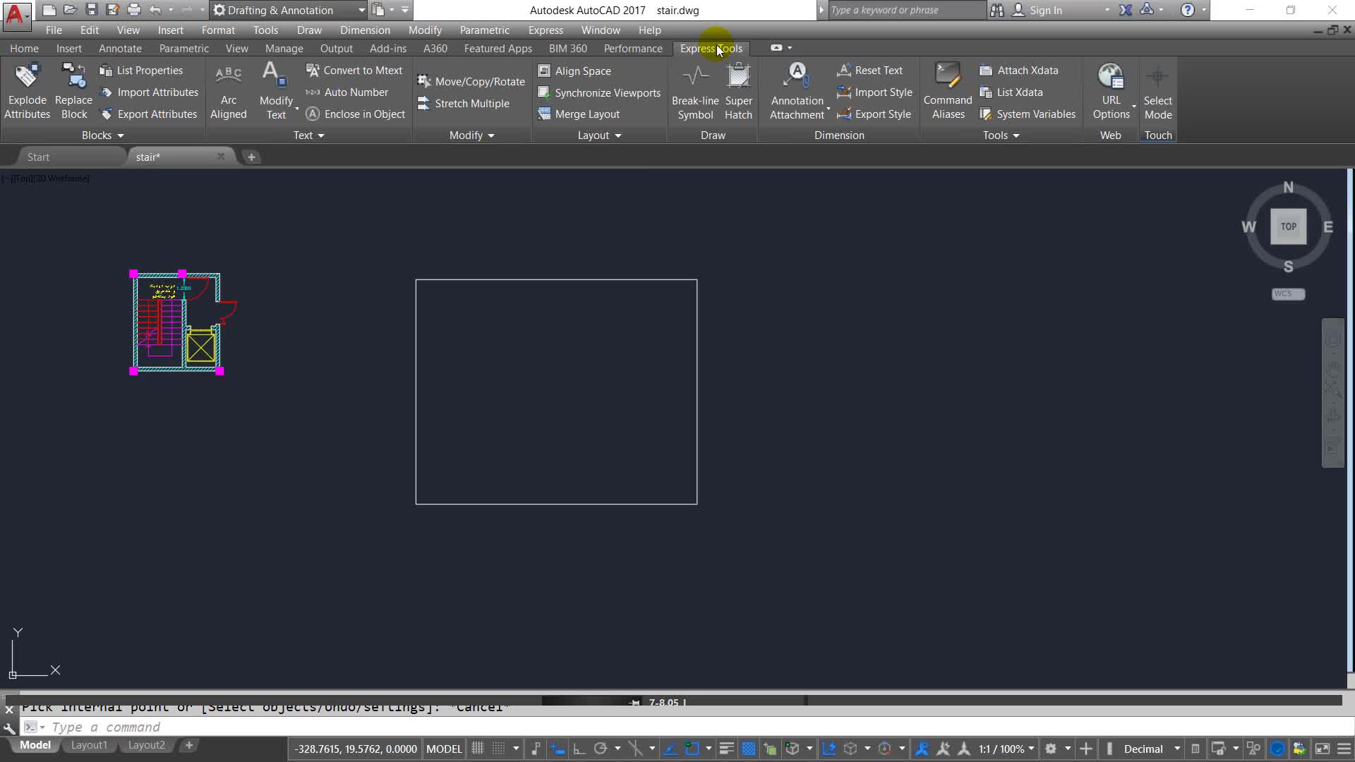Click Convert to Mtext button
The width and height of the screenshot is (1355, 762).
(x=354, y=71)
